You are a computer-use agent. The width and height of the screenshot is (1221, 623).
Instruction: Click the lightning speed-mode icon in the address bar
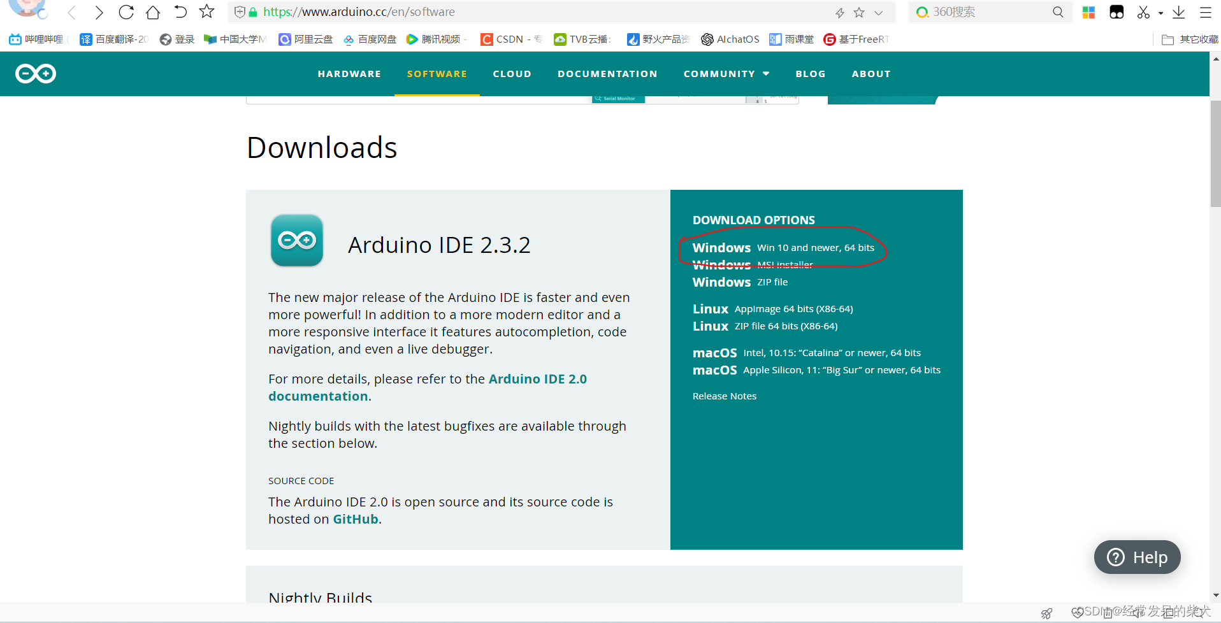840,12
